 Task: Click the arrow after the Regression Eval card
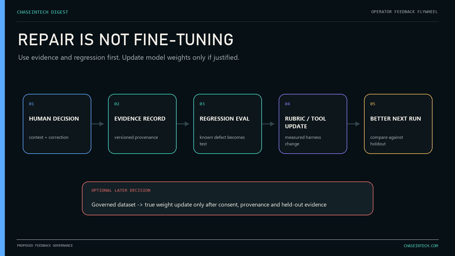click(x=268, y=124)
